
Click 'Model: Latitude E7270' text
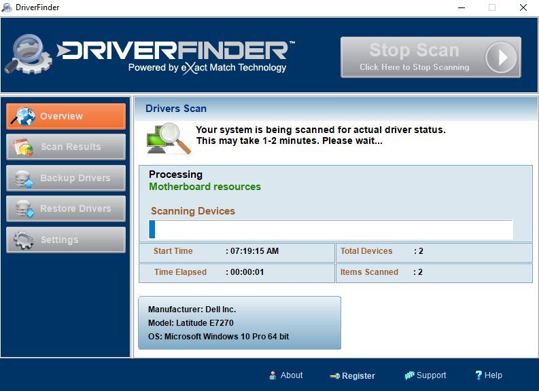coord(191,323)
